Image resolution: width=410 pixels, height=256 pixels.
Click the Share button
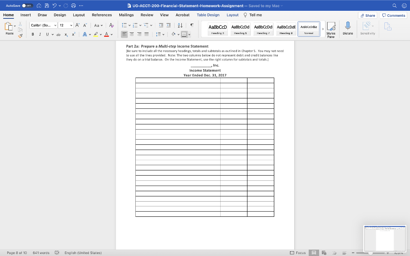[368, 15]
